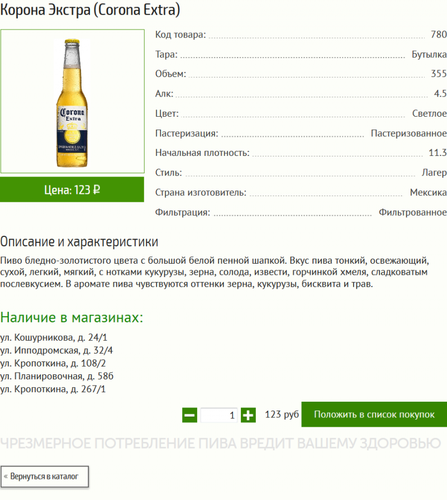Click the 'ЧРЕЗМЕРНОЕ ПОТРЕБЛЕНИЕ ПИВА' warning text
The height and width of the screenshot is (500, 447).
coord(221,443)
